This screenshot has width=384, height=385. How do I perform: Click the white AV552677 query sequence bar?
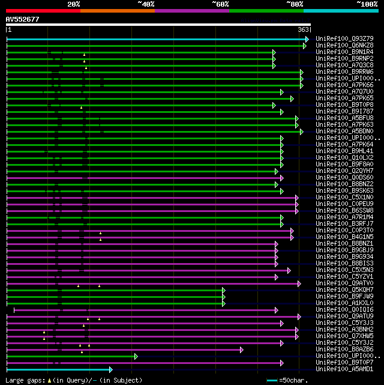158,25
